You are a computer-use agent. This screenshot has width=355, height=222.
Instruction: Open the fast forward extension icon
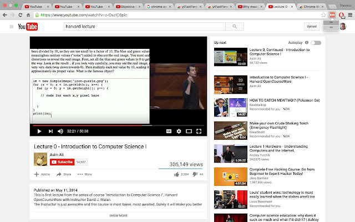click(332, 15)
